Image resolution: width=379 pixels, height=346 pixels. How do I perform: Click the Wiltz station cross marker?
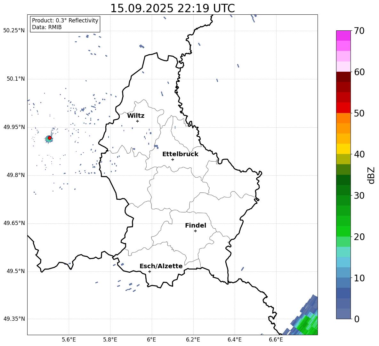[138, 121]
